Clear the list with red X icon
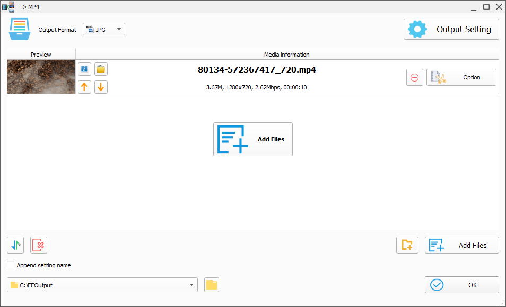 (x=39, y=245)
